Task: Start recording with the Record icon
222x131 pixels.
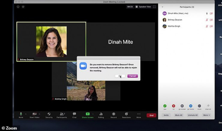Action: [x=113, y=114]
